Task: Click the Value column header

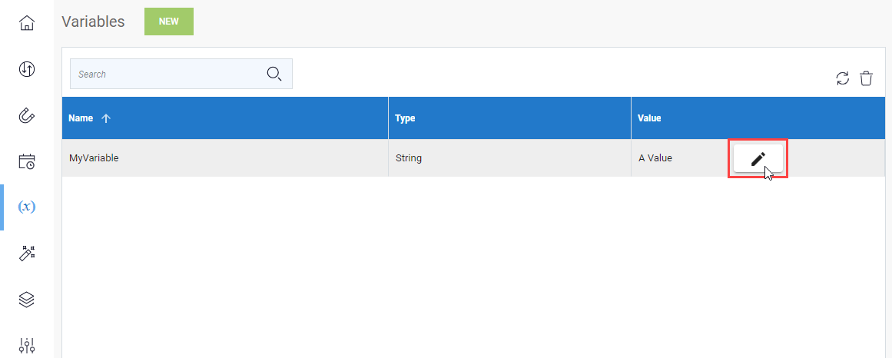Action: (x=649, y=118)
